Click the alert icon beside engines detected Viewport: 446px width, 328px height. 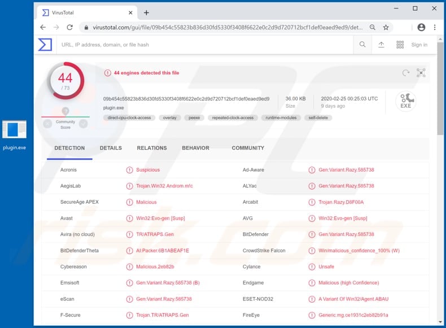point(107,73)
